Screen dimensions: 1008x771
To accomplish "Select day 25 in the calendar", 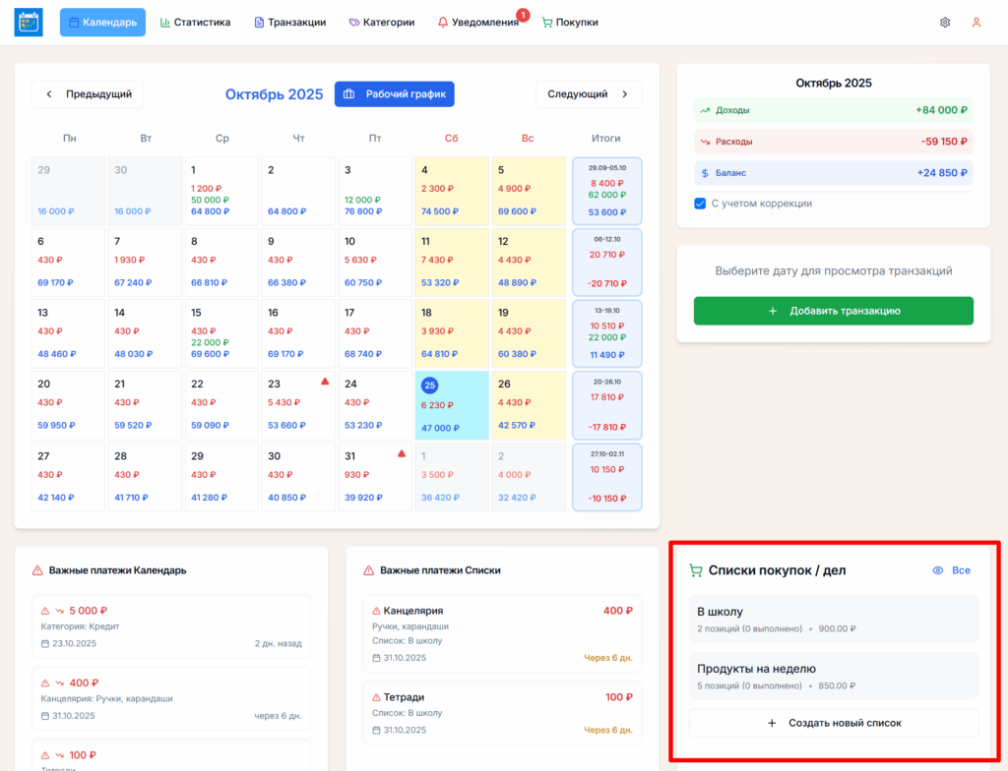I will pos(429,385).
